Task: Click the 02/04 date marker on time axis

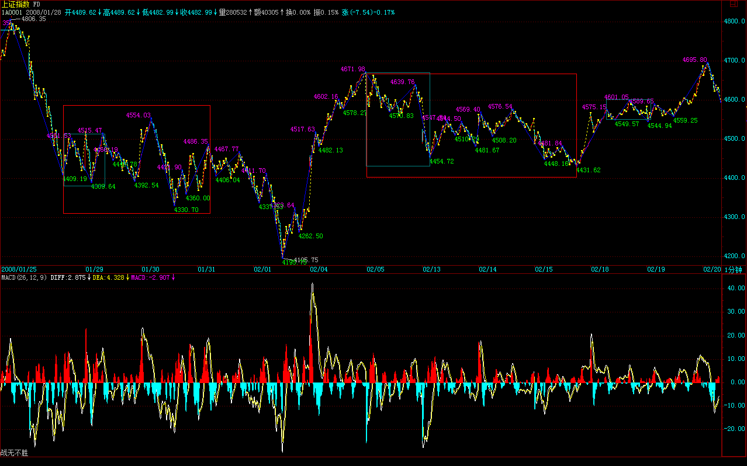Action: point(319,269)
